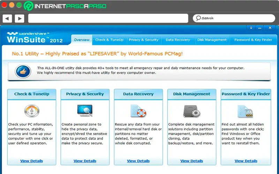This screenshot has width=279, height=174.
Task: Click the back arrow navigation button
Action: [7, 18]
